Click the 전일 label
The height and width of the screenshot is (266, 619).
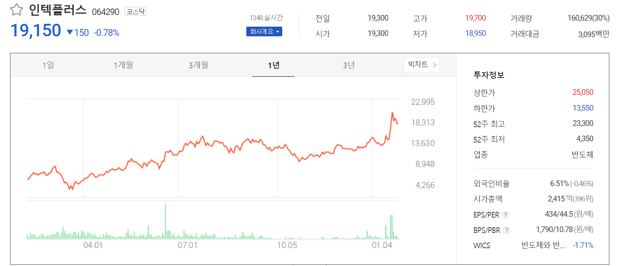coord(323,18)
